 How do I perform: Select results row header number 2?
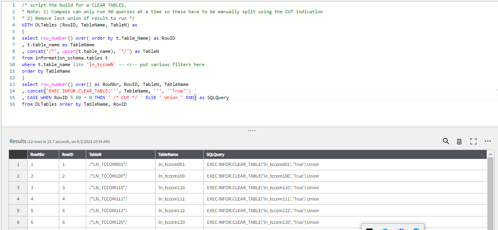click(x=18, y=176)
